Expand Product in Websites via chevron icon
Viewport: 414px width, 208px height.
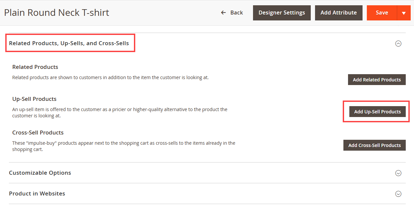[x=398, y=194]
